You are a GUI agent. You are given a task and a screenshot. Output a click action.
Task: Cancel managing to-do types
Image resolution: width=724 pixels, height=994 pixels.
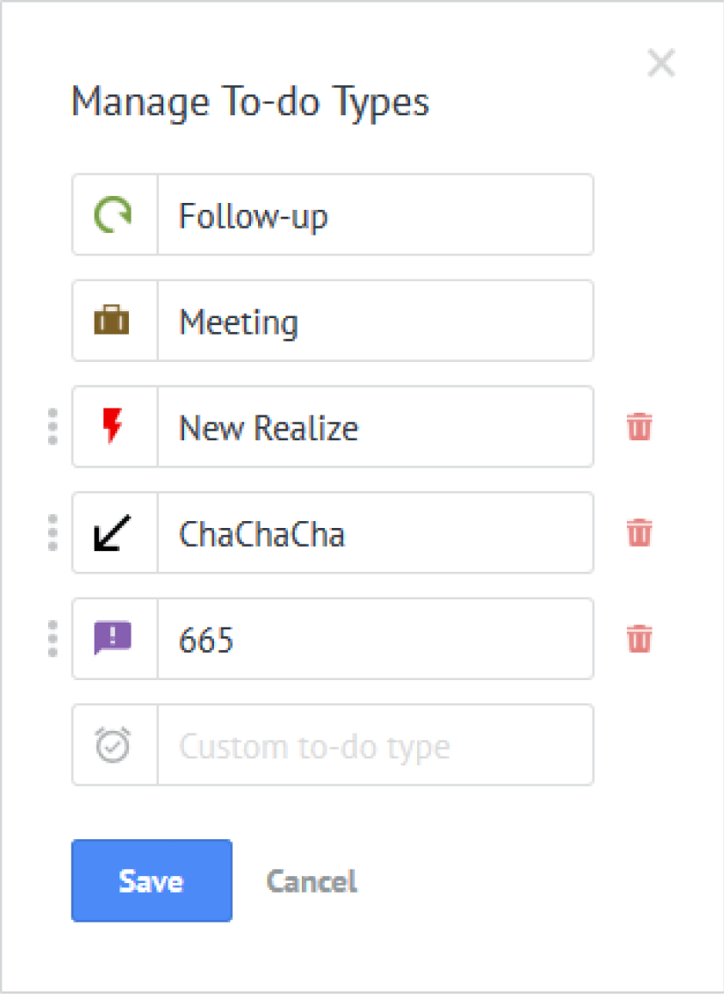pyautogui.click(x=311, y=881)
